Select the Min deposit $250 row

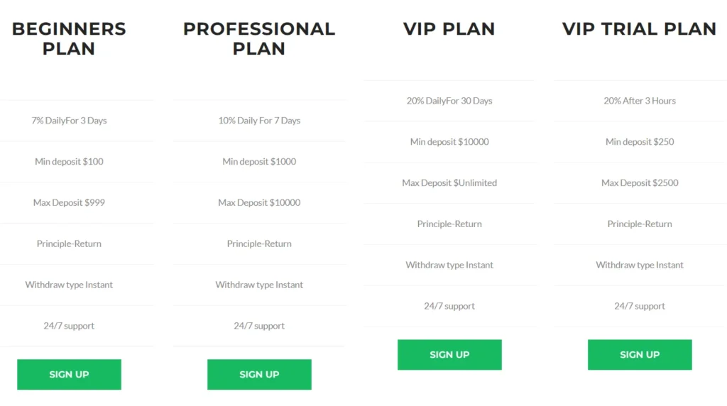[640, 142]
